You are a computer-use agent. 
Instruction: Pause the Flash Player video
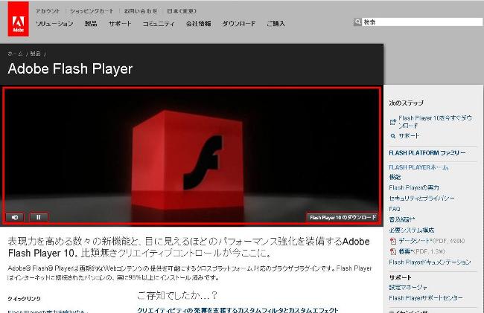click(38, 217)
